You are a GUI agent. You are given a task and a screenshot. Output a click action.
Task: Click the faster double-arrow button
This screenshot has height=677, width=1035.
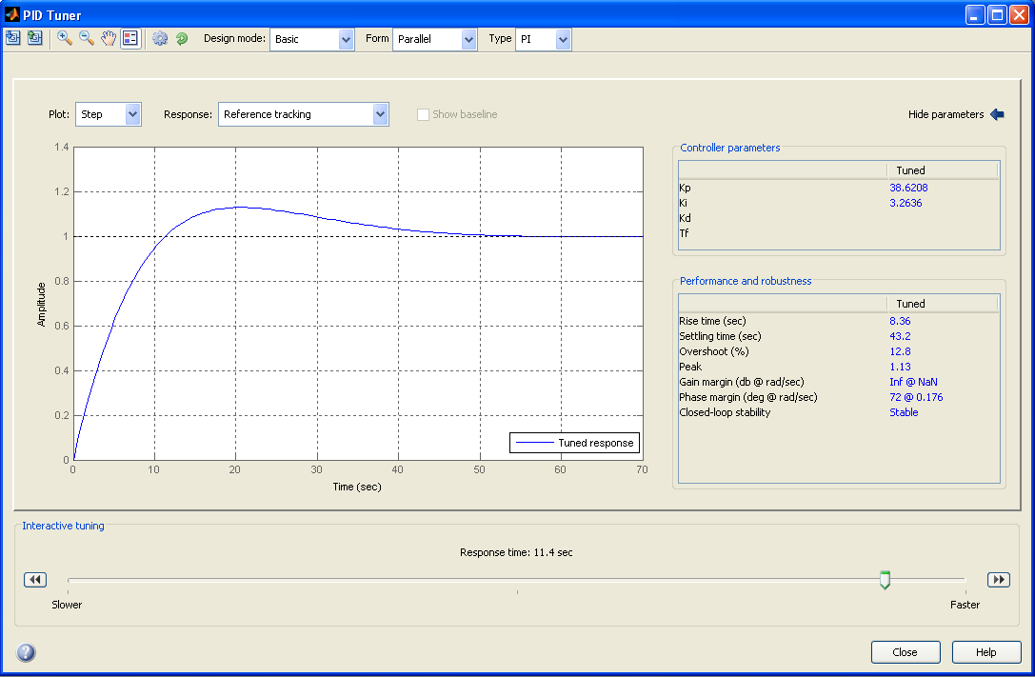point(999,579)
